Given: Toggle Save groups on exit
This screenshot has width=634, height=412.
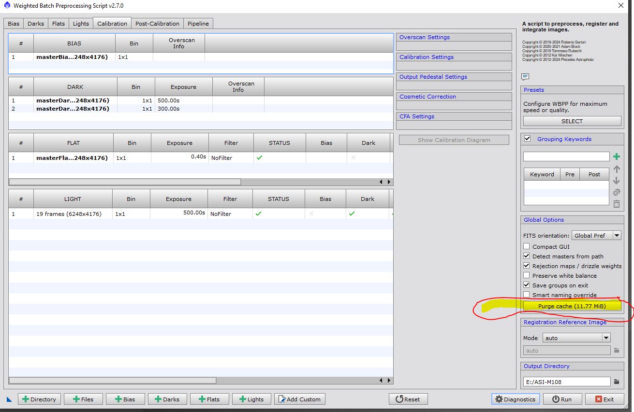Looking at the screenshot, I should pyautogui.click(x=527, y=285).
